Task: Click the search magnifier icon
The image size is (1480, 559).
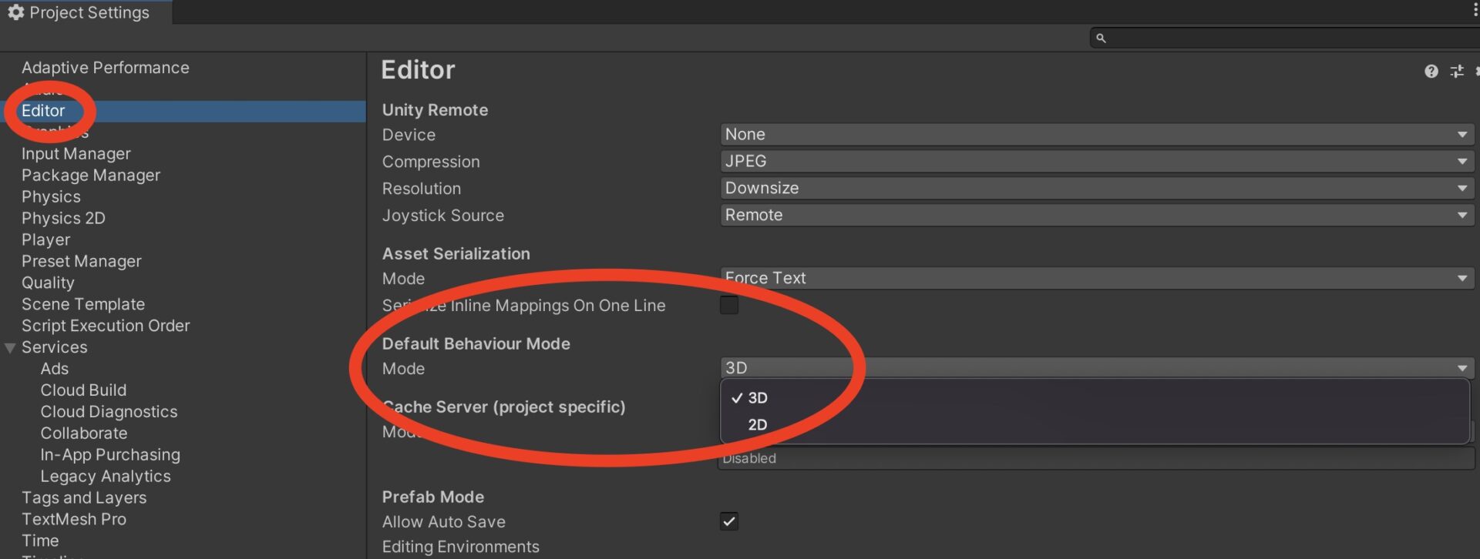Action: click(x=1101, y=38)
